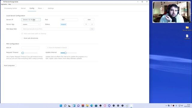Launch Microsoft Edge from the taskbar
The image size is (192, 108).
point(91,106)
